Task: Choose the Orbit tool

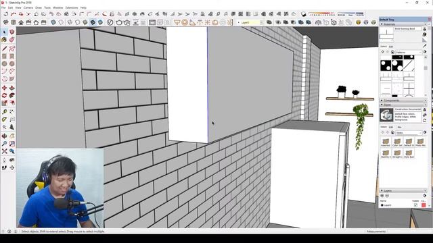Action: pos(4,136)
